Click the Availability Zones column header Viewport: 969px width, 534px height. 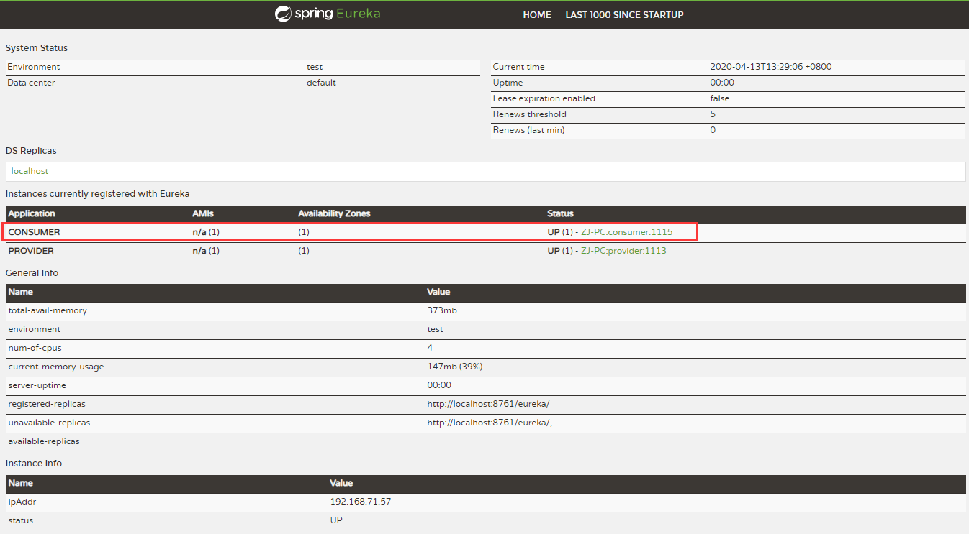pos(334,213)
